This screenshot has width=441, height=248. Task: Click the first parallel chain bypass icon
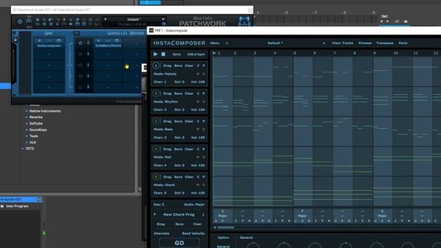81,43
